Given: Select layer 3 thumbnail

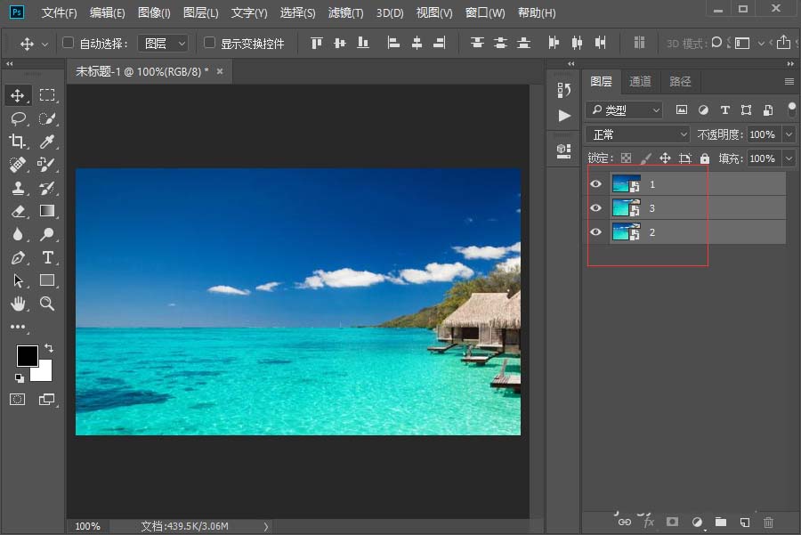Looking at the screenshot, I should click(x=626, y=208).
